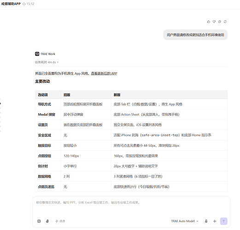Click the active dot in left navigation markers
Image resolution: width=240 pixels, height=230 pixels.
(0, 103)
